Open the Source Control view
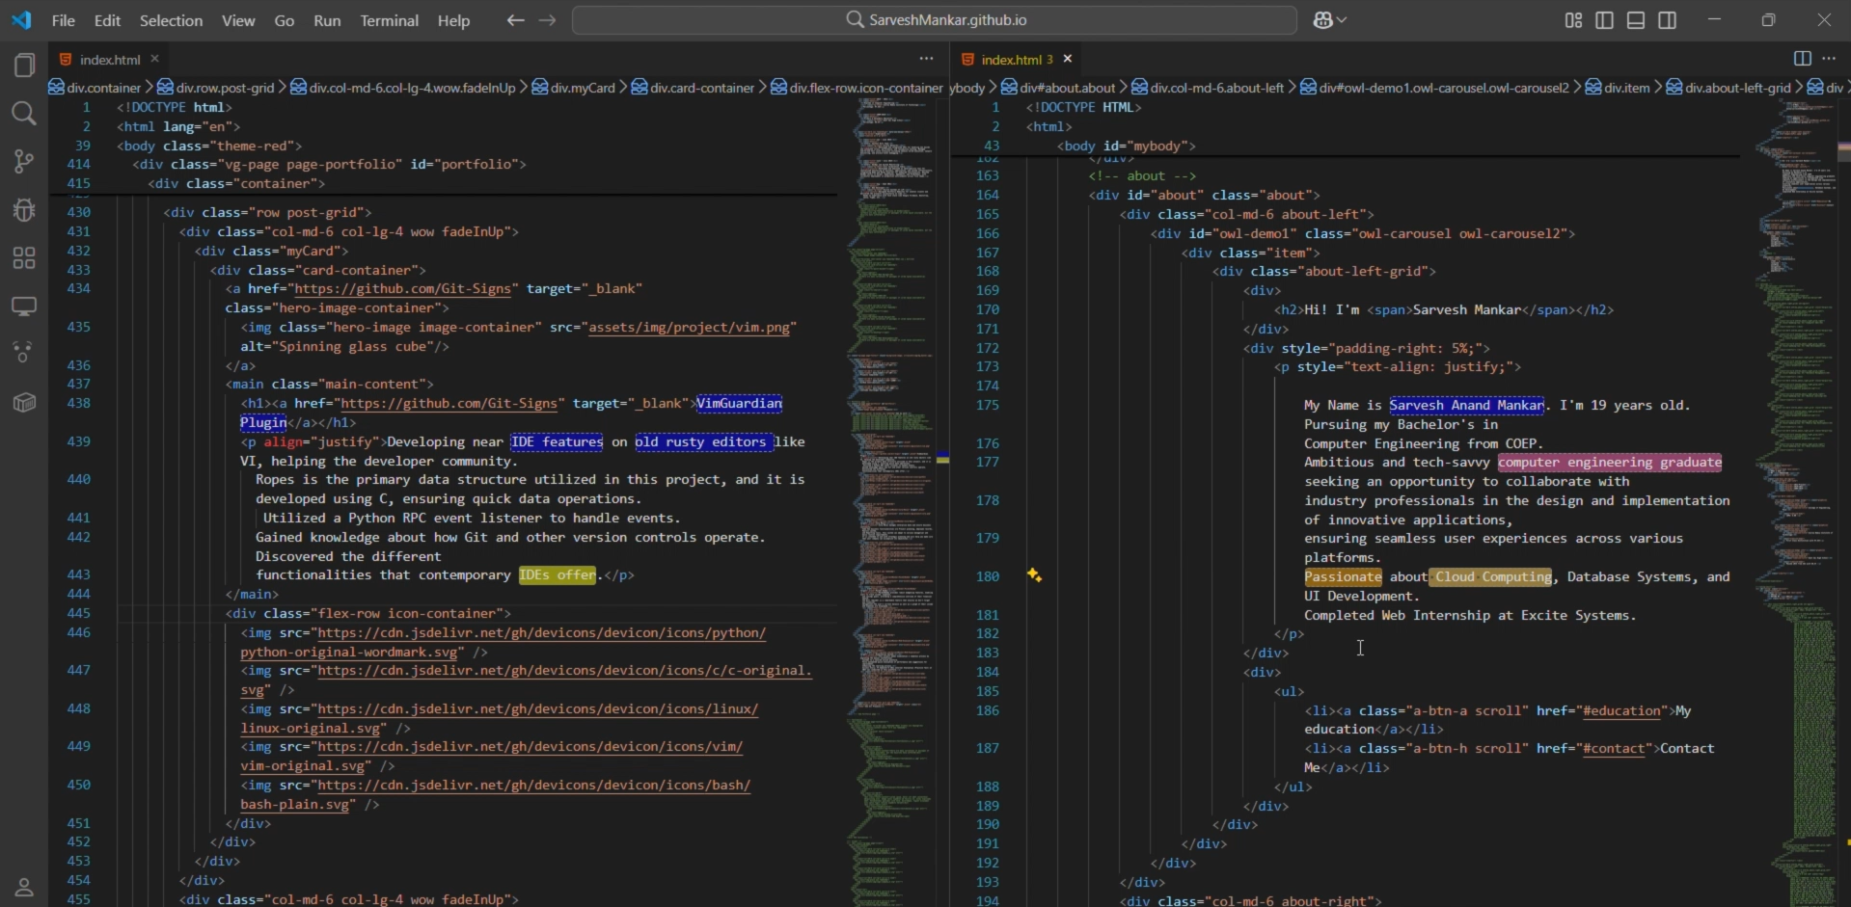This screenshot has height=907, width=1851. (x=24, y=161)
